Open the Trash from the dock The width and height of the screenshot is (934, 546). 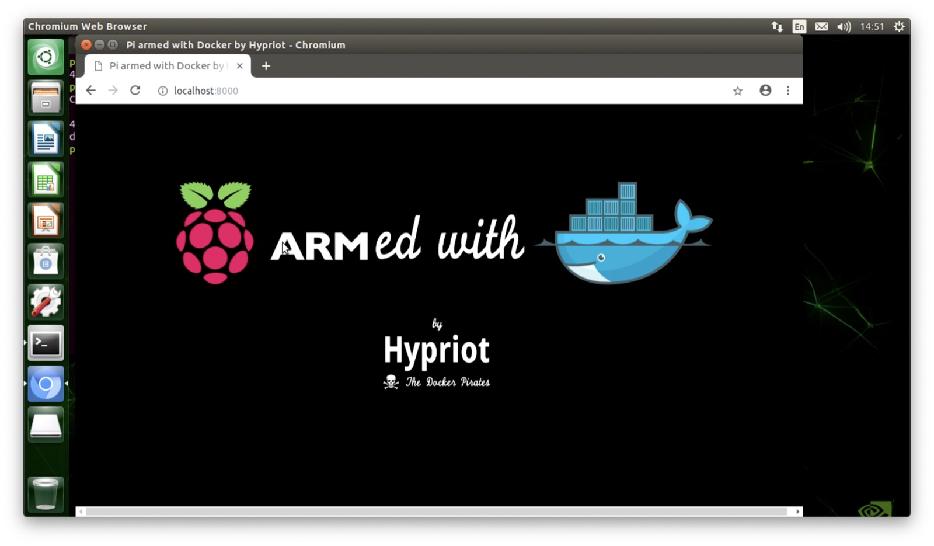click(46, 494)
